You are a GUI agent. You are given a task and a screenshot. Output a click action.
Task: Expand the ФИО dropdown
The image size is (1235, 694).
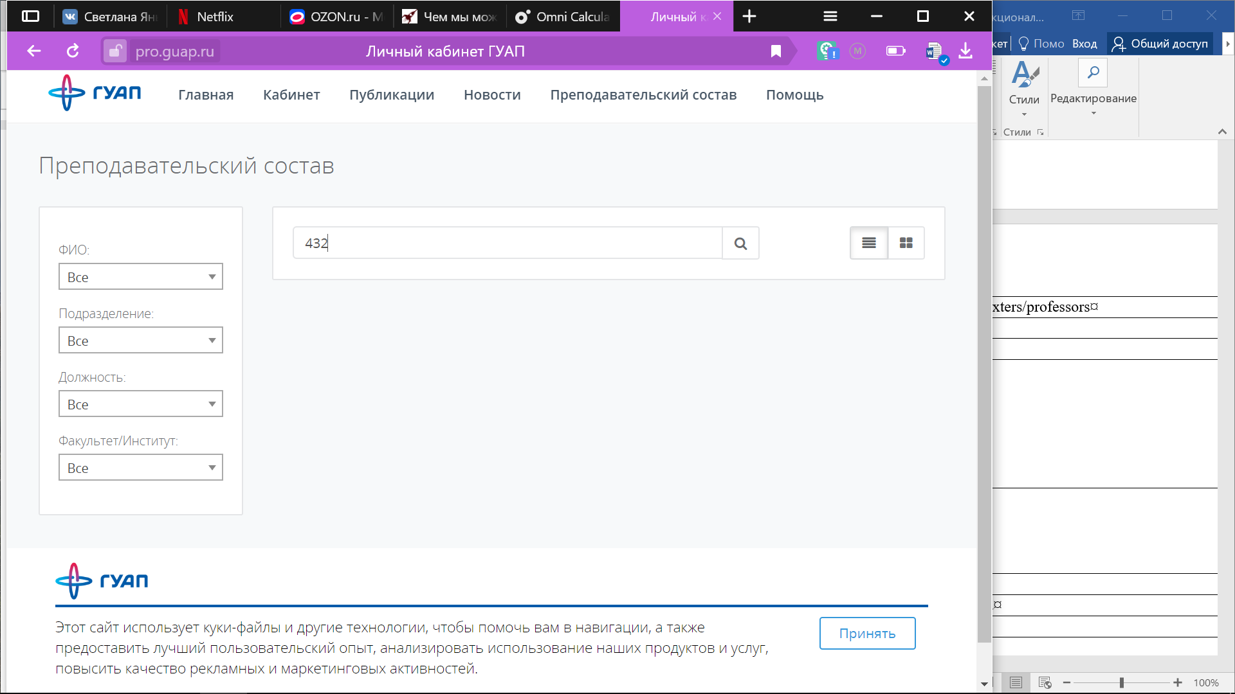click(140, 277)
